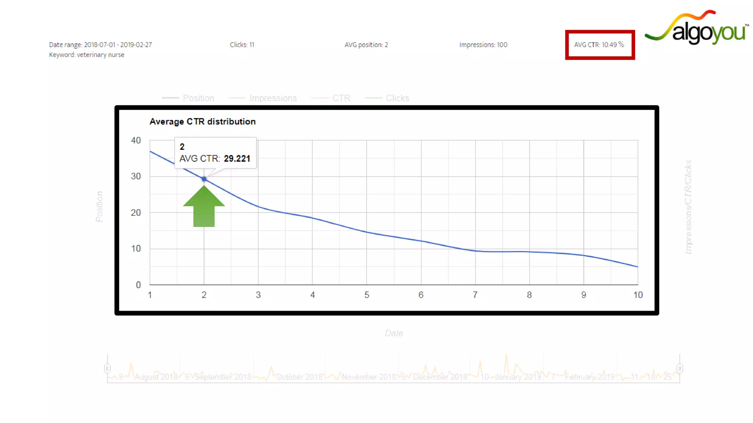The image size is (753, 423).
Task: Click the Average CTR distribution title
Action: 202,122
